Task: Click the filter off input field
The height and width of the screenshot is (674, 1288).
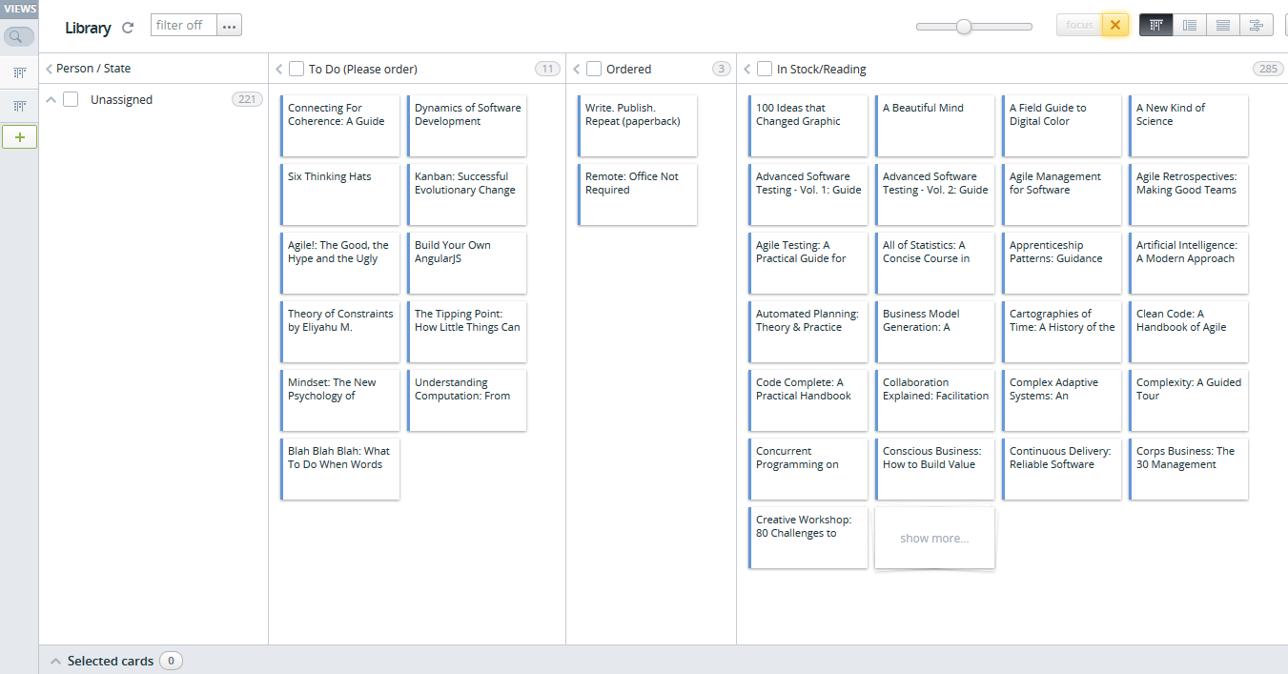Action: (184, 26)
